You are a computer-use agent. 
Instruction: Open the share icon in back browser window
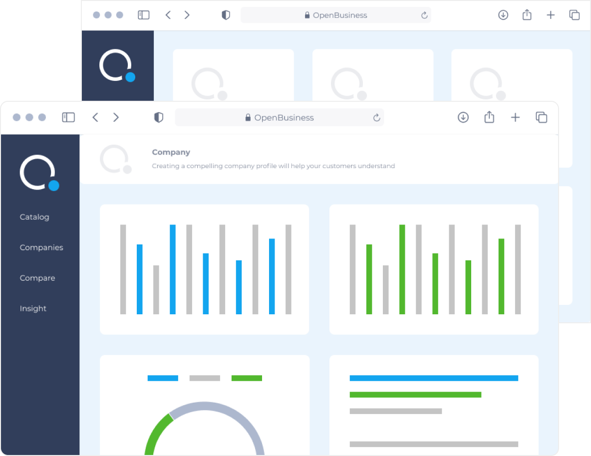point(527,15)
